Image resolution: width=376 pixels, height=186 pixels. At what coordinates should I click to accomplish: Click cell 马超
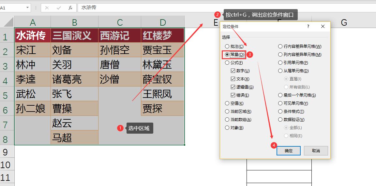coord(75,138)
